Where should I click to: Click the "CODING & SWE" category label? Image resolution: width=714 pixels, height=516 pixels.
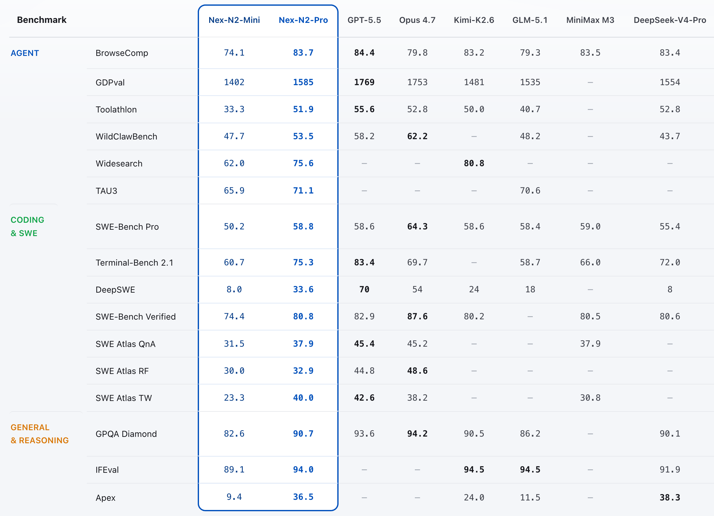[x=27, y=227]
